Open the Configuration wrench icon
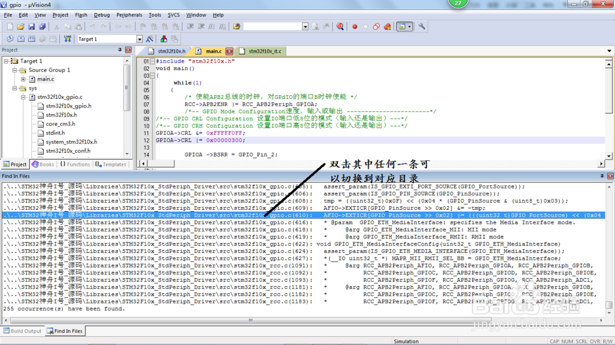 point(422,26)
